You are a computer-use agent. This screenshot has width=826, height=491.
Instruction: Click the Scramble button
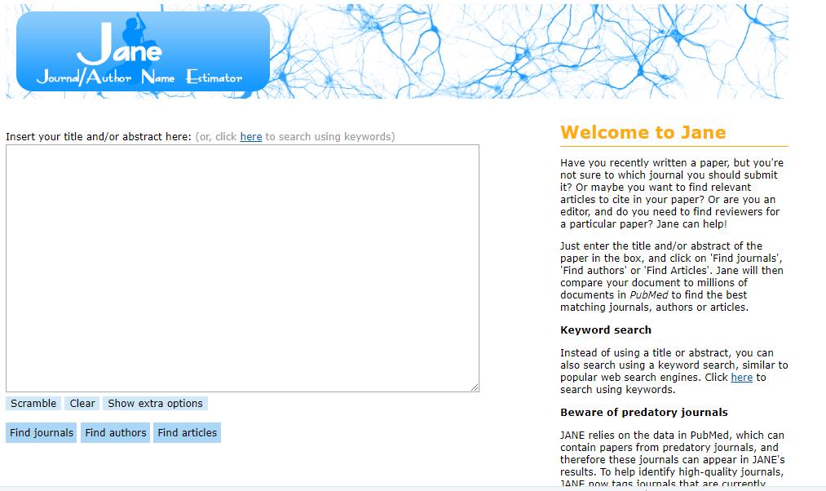point(33,404)
